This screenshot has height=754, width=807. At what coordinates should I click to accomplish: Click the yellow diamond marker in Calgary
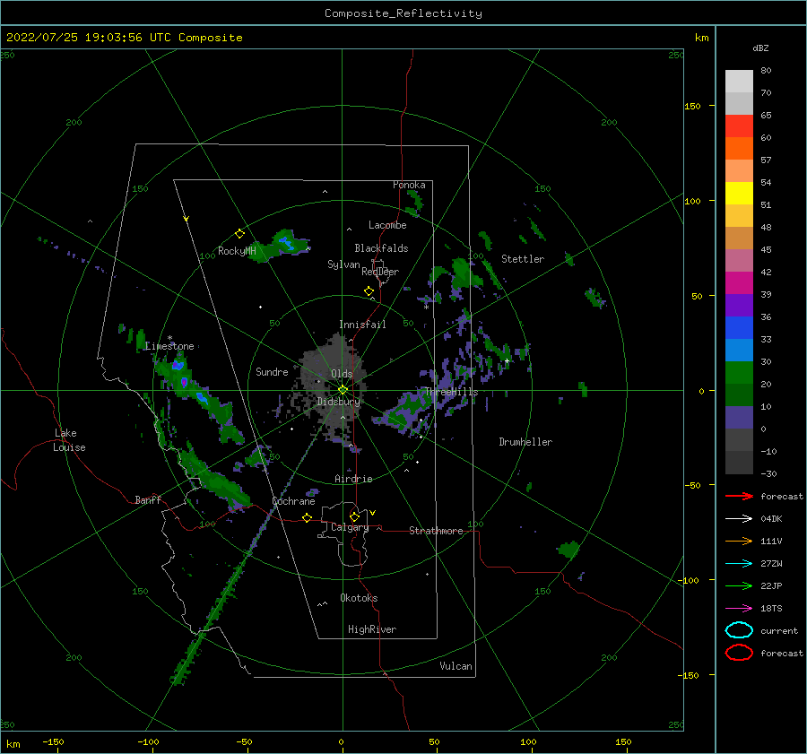354,516
